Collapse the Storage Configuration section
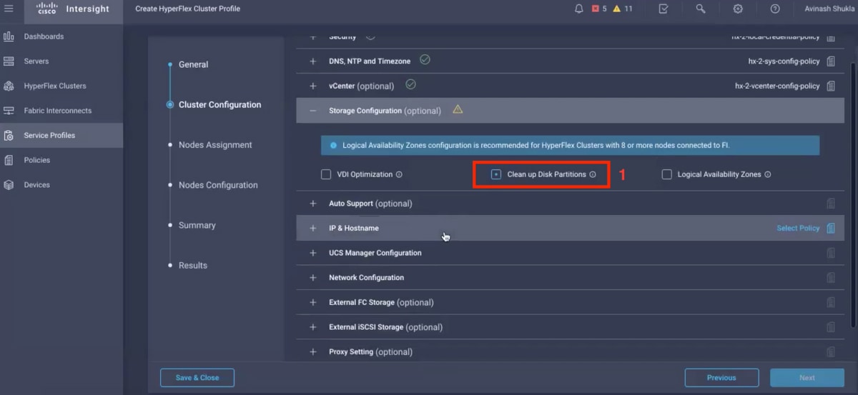858x395 pixels. [x=313, y=111]
